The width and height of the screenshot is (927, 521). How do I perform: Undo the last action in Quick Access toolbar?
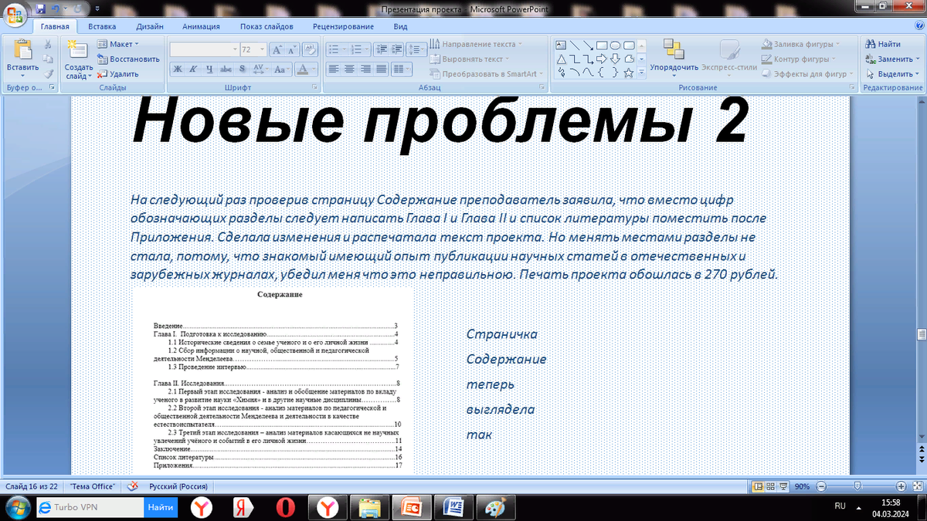coord(56,9)
